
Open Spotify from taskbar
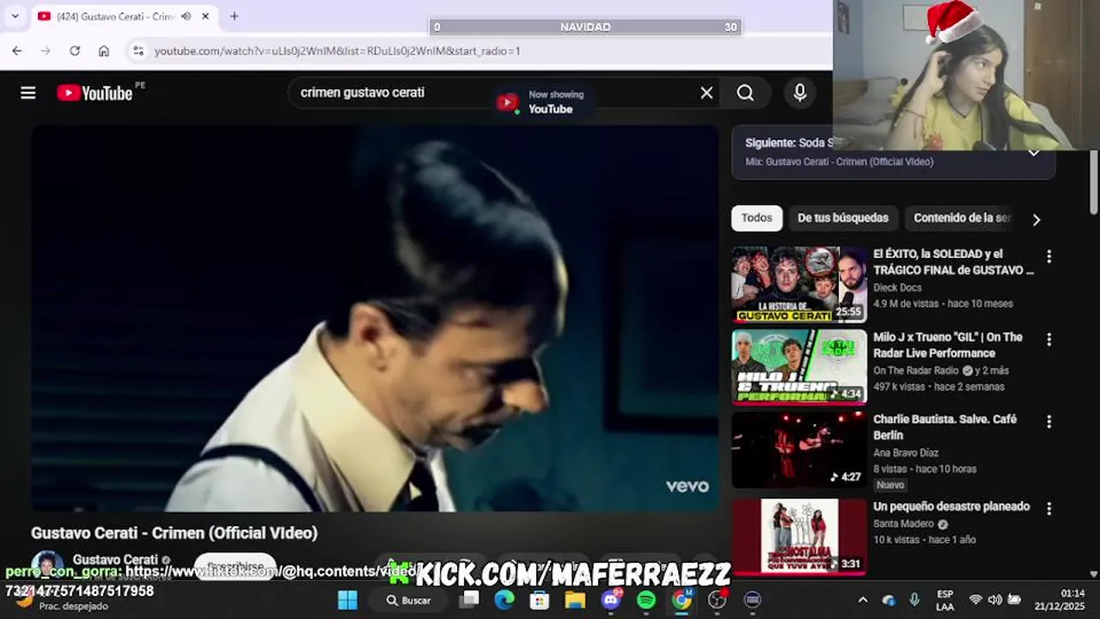[646, 600]
